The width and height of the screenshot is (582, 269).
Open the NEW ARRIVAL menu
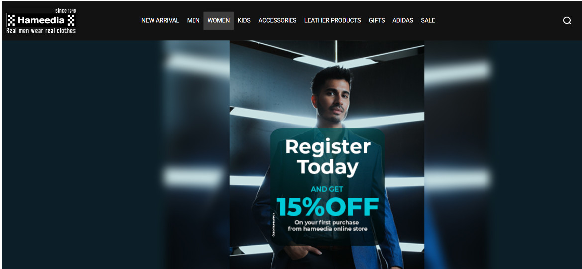(160, 21)
